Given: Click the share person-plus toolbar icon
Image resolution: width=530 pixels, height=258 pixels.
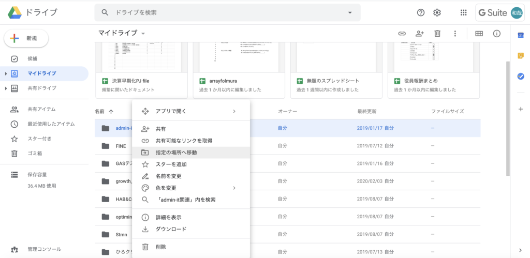Looking at the screenshot, I should click(x=419, y=34).
